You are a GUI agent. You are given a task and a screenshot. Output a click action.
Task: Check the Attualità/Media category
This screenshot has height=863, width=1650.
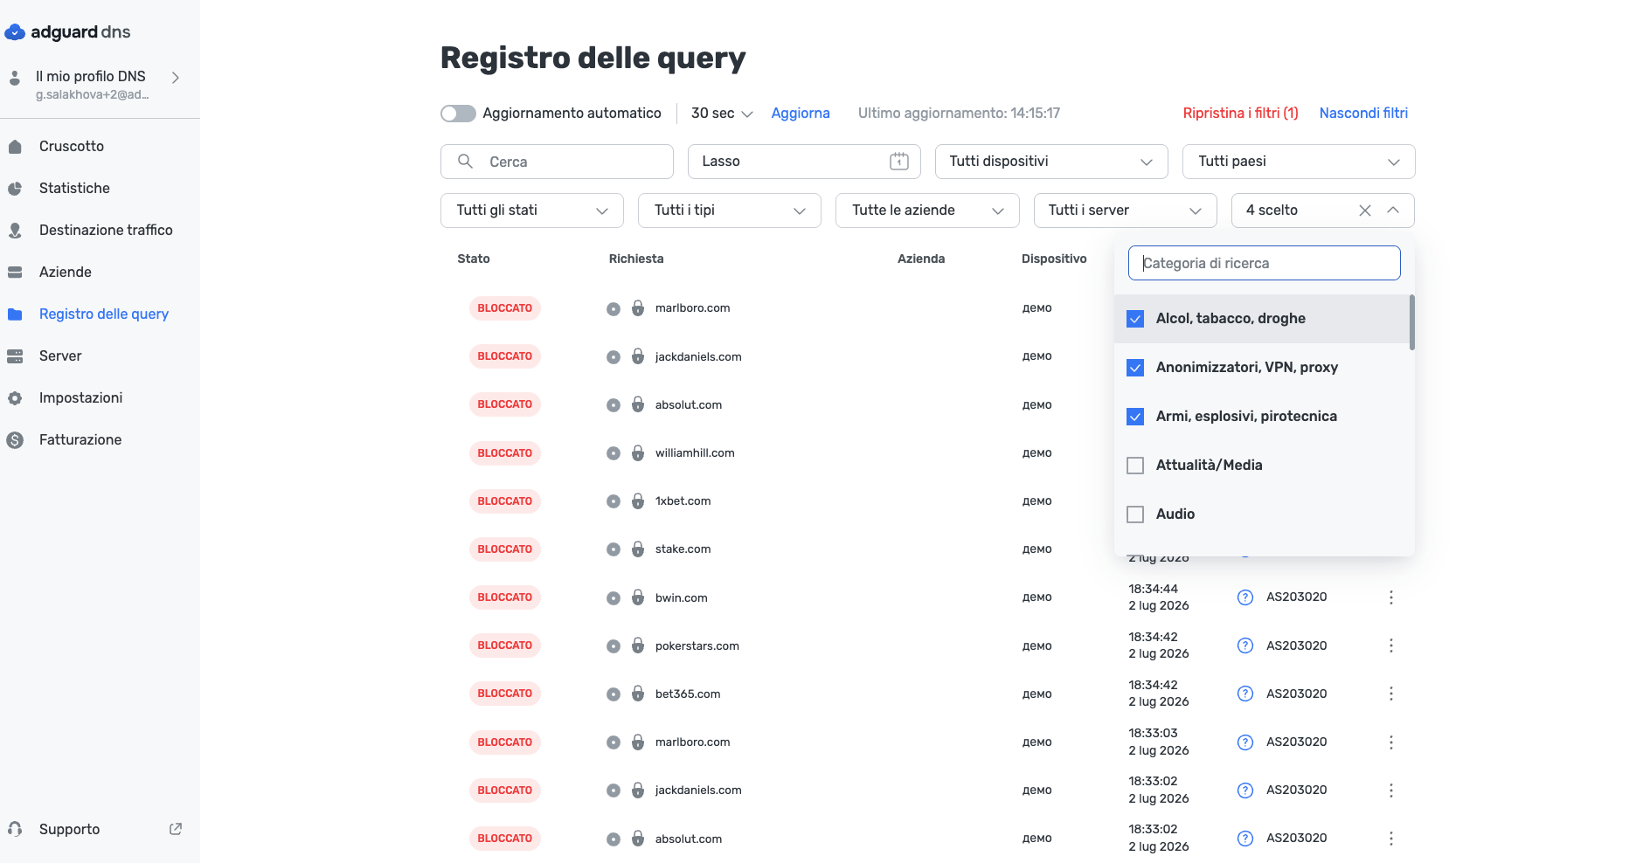coord(1135,466)
